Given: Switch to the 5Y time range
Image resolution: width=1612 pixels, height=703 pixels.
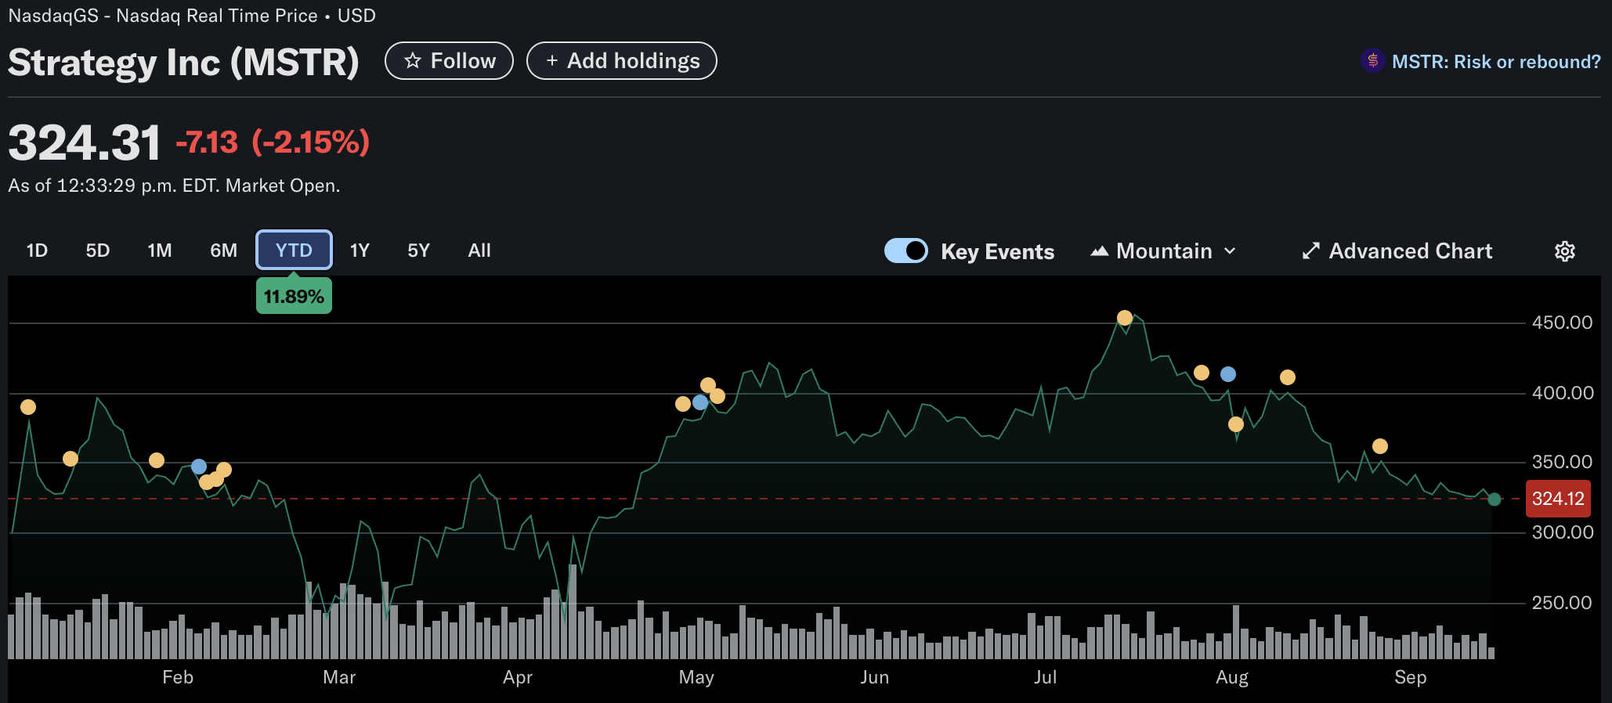Looking at the screenshot, I should click(x=418, y=251).
